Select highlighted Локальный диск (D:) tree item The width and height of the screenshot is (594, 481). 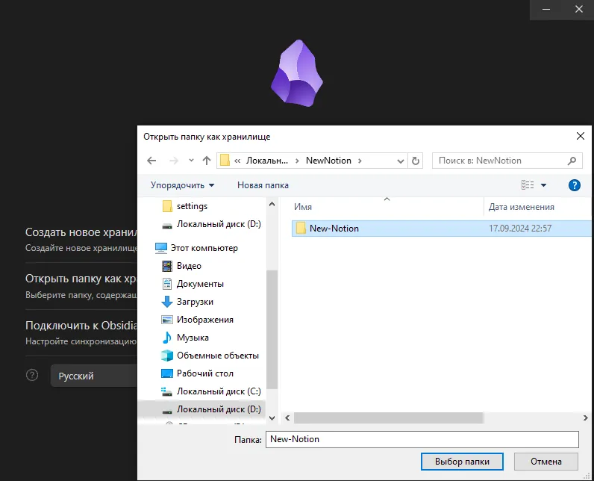202,409
